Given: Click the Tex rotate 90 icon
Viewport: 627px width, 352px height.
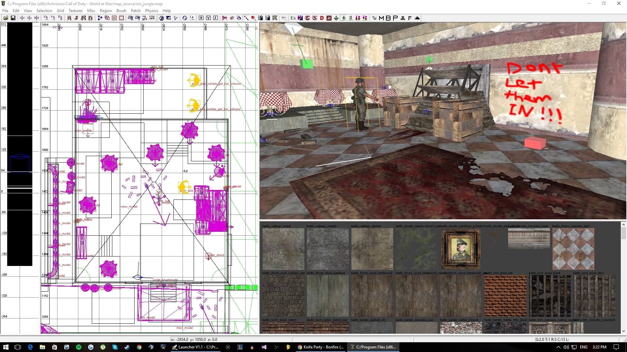Looking at the screenshot, I should 145,18.
